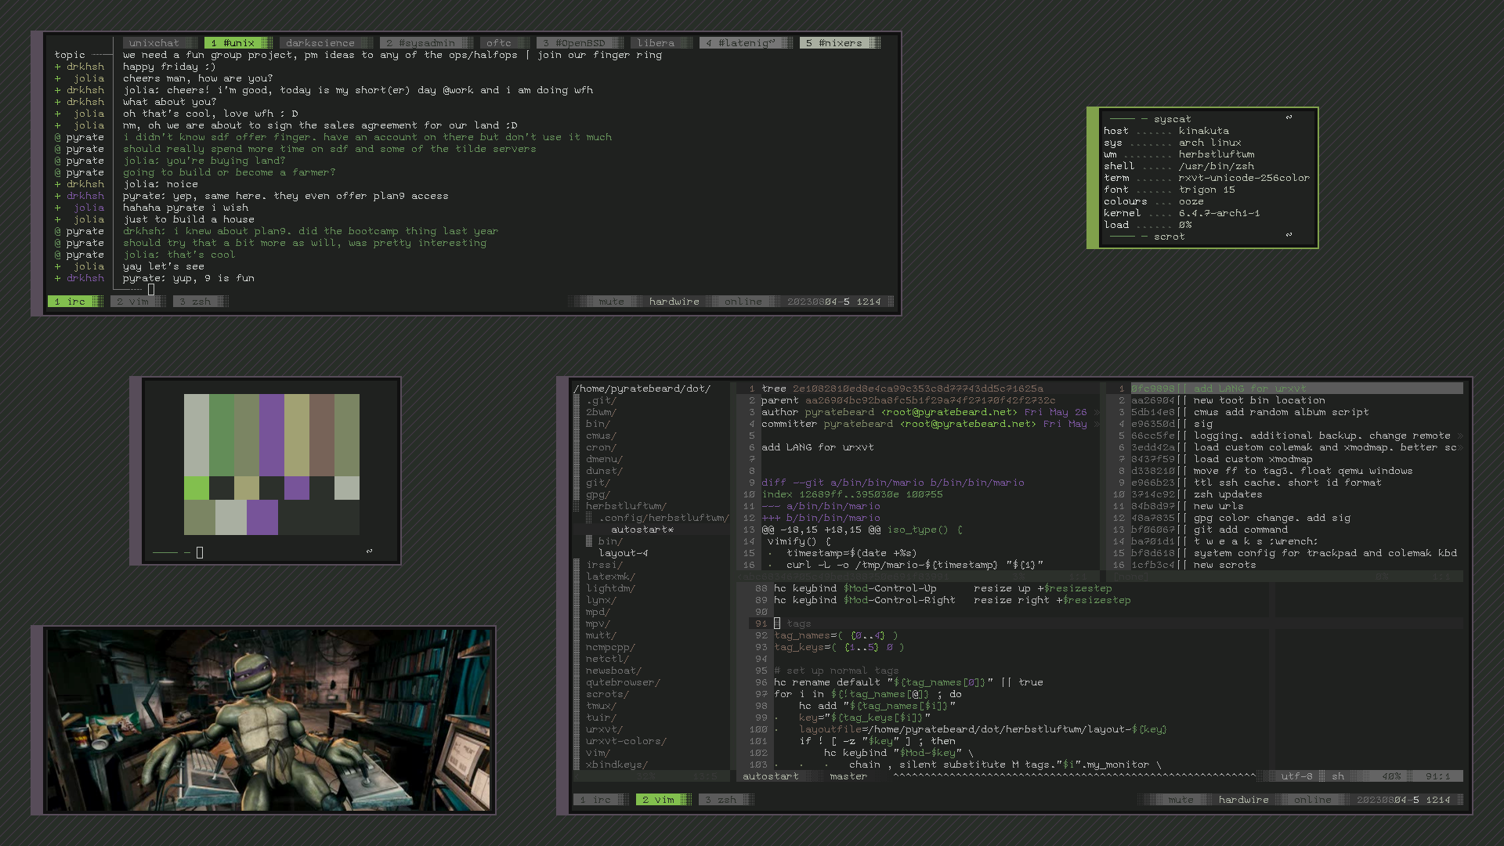
Task: Select commit 'zsh updates' in git log
Action: [x=1227, y=494]
